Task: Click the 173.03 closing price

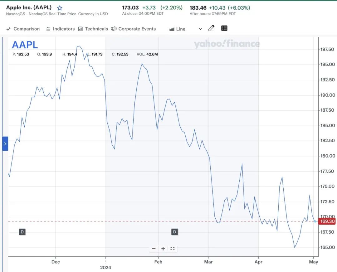Action: [x=130, y=8]
